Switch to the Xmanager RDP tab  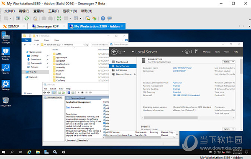point(48,26)
